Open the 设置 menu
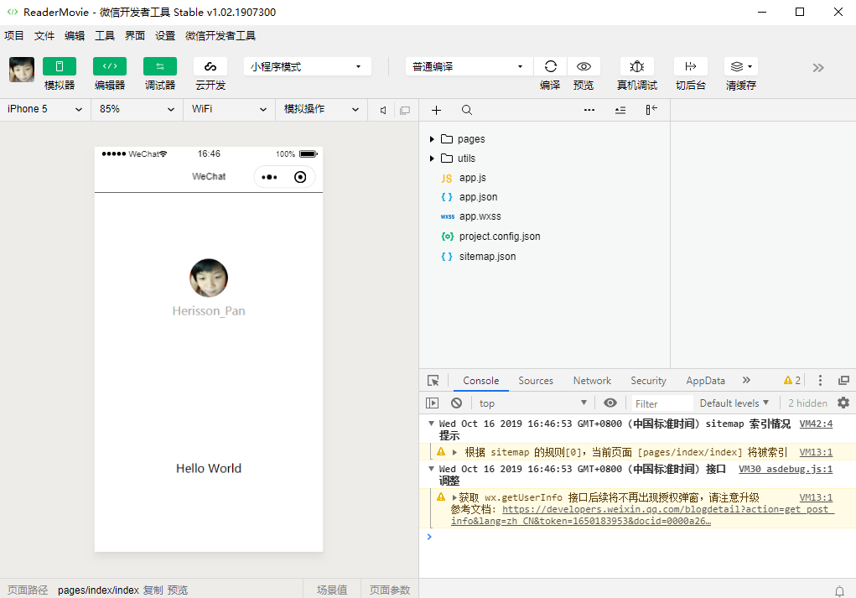Viewport: 856px width, 598px height. pos(164,35)
